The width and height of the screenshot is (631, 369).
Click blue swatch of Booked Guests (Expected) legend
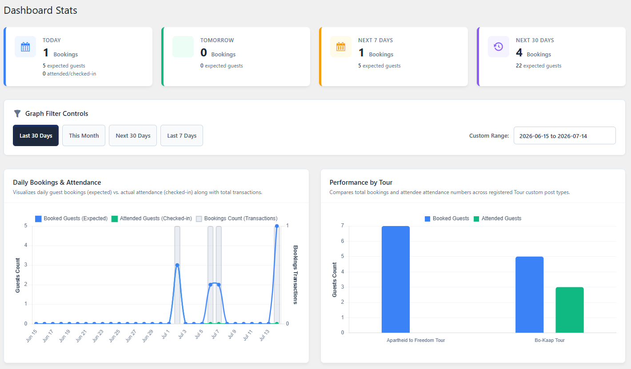[x=38, y=218]
